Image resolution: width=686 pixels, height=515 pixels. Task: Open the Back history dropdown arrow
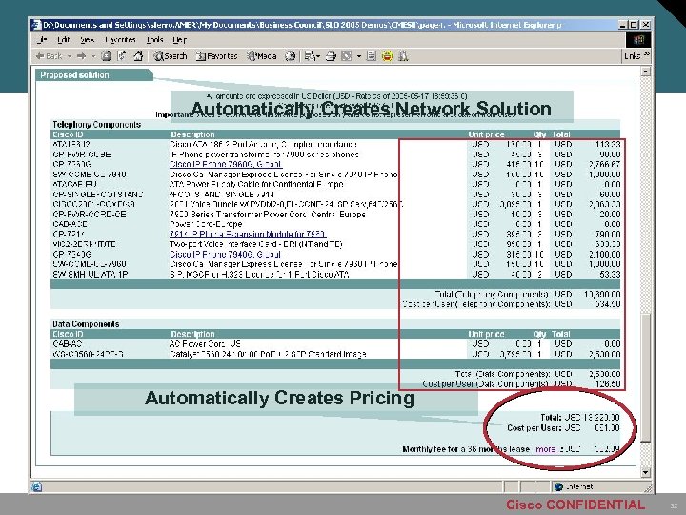[70, 56]
